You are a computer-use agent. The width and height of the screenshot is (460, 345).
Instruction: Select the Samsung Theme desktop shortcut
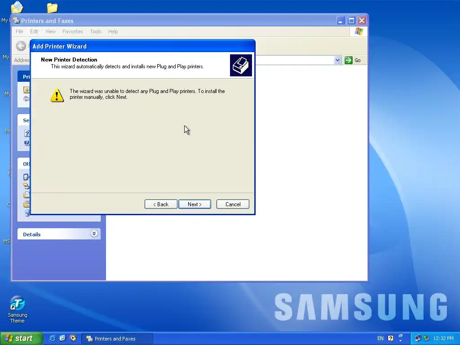coord(18,310)
